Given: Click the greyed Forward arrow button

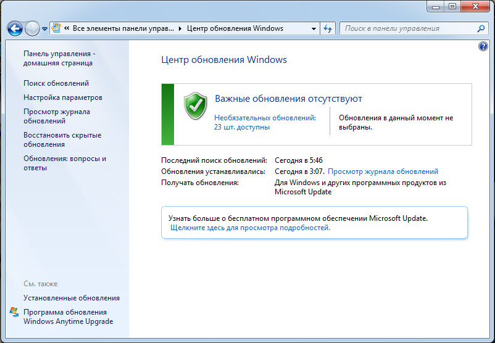Looking at the screenshot, I should [32, 29].
